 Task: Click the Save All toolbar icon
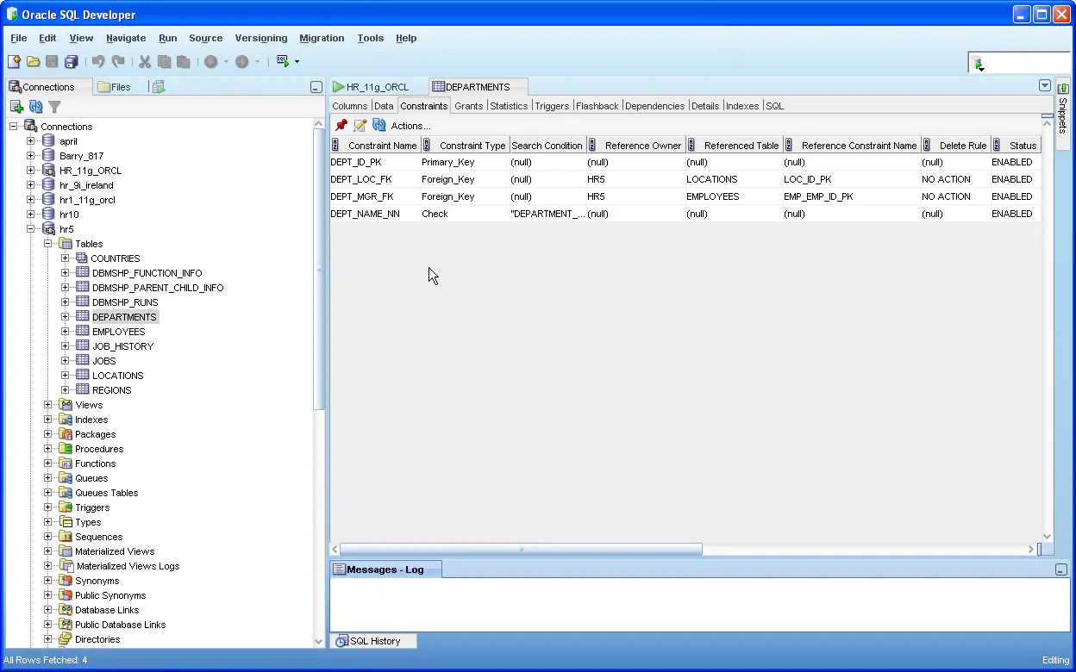(x=72, y=60)
